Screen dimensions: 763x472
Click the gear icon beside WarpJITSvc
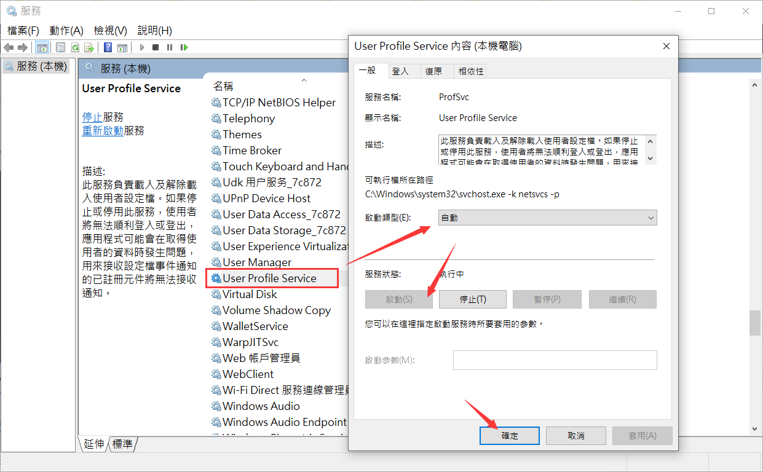tap(216, 342)
